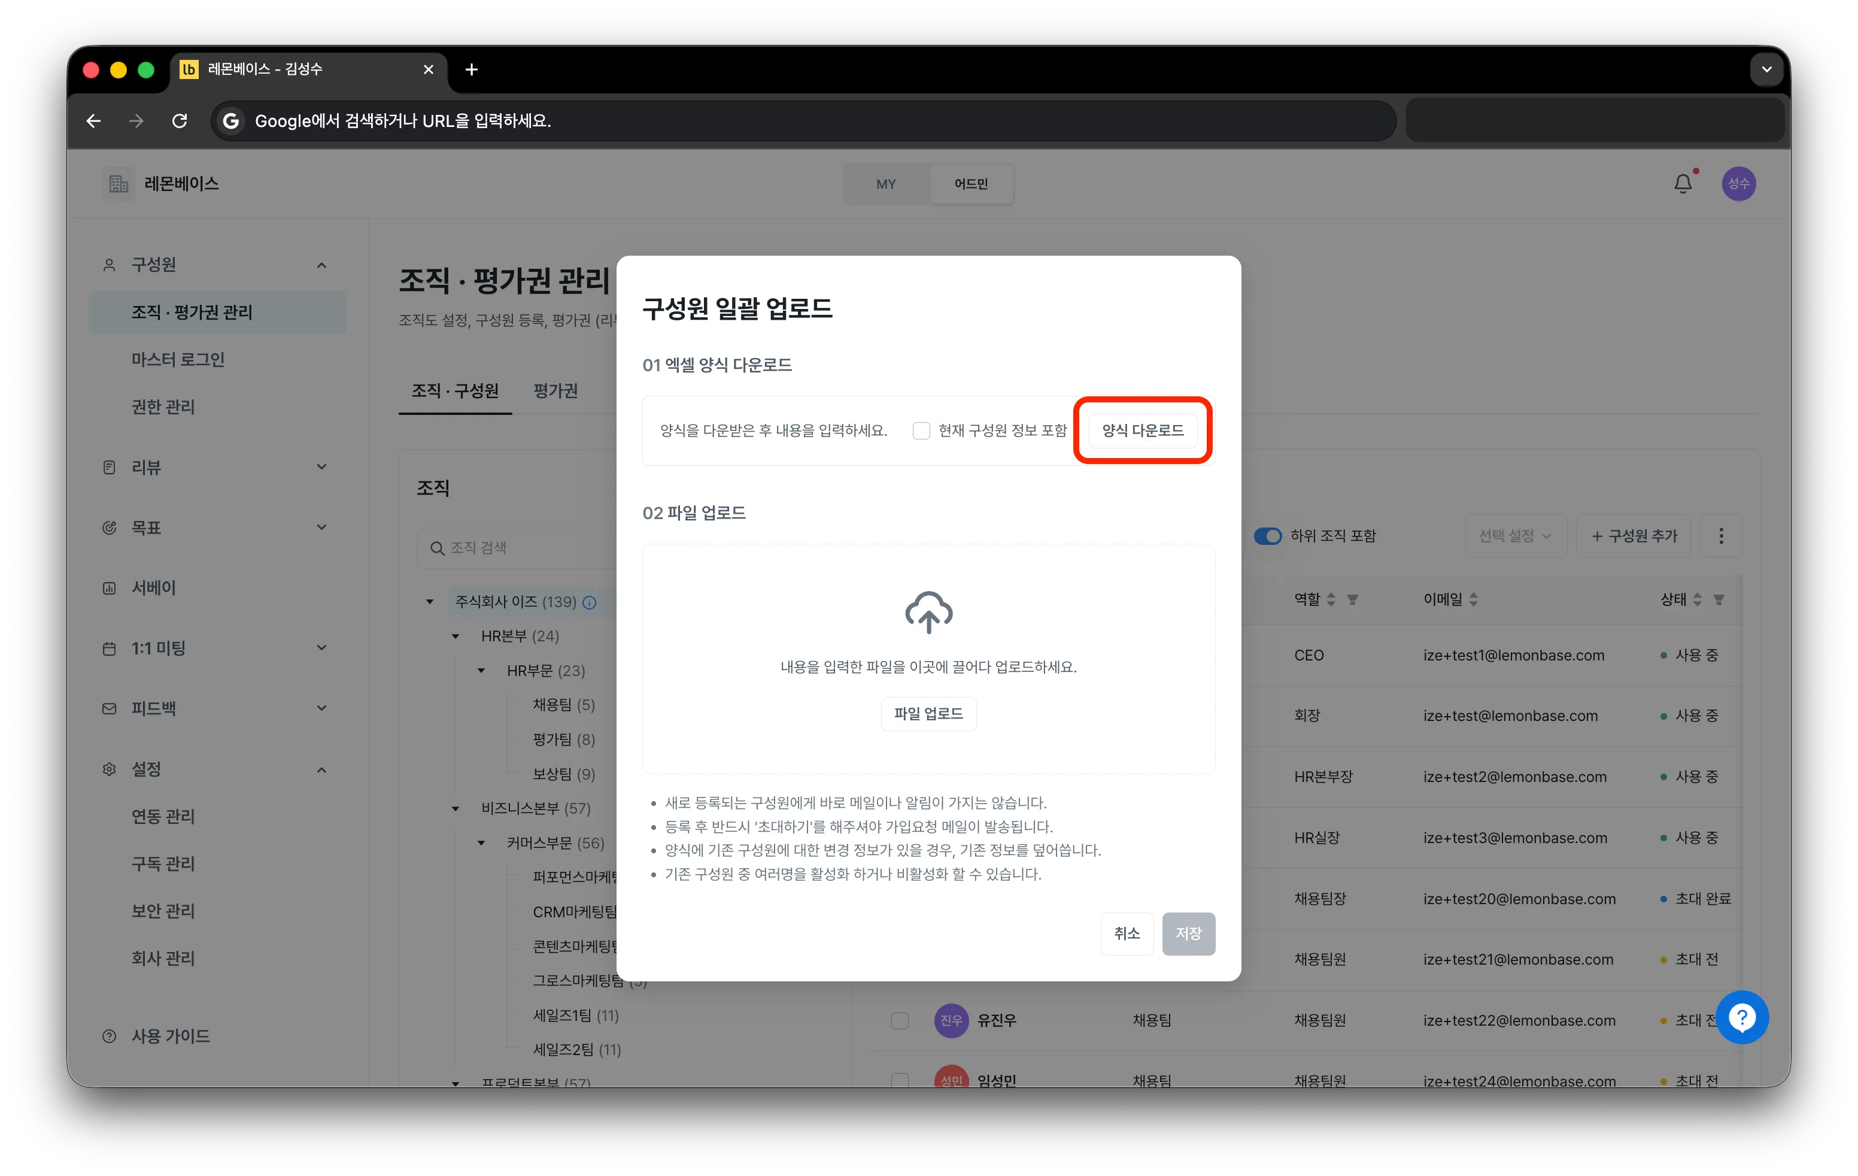Click the 레몬베이스 company building icon
The image size is (1858, 1176).
(x=118, y=184)
